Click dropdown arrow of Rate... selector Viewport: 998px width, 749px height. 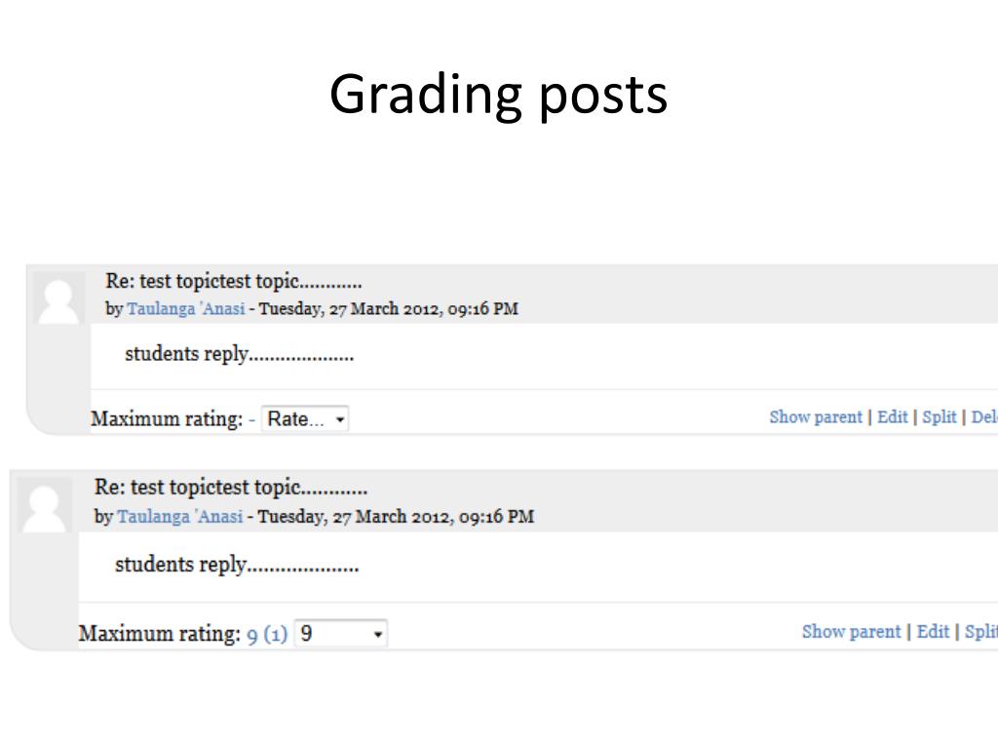point(340,419)
